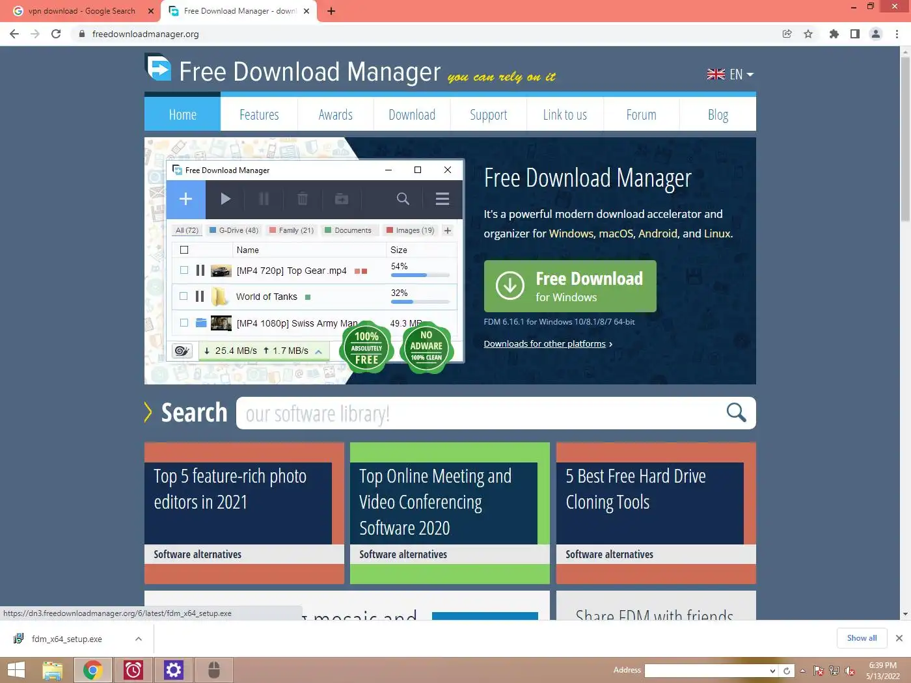Image resolution: width=911 pixels, height=683 pixels.
Task: Click the volume muted tray icon
Action: pos(850,671)
